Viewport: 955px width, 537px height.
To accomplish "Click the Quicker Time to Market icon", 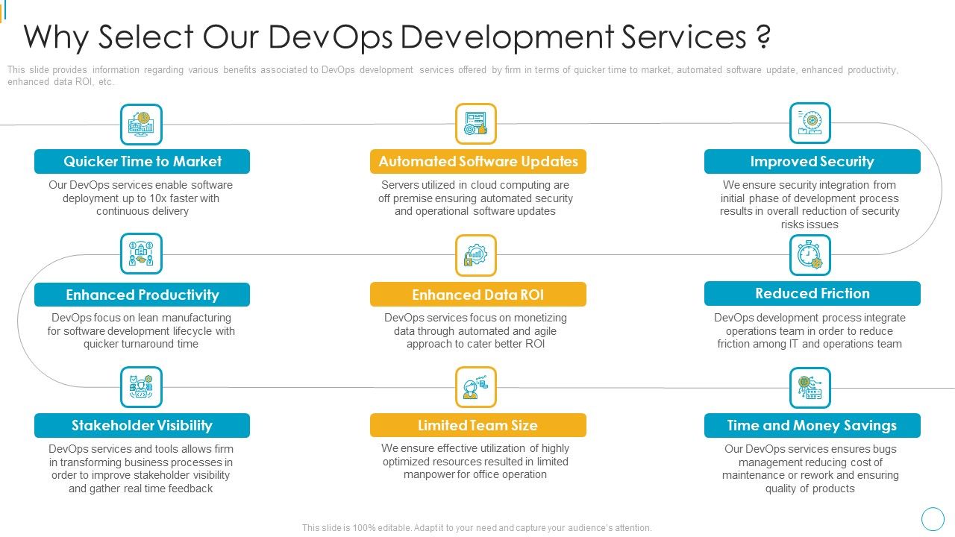I will (x=141, y=124).
